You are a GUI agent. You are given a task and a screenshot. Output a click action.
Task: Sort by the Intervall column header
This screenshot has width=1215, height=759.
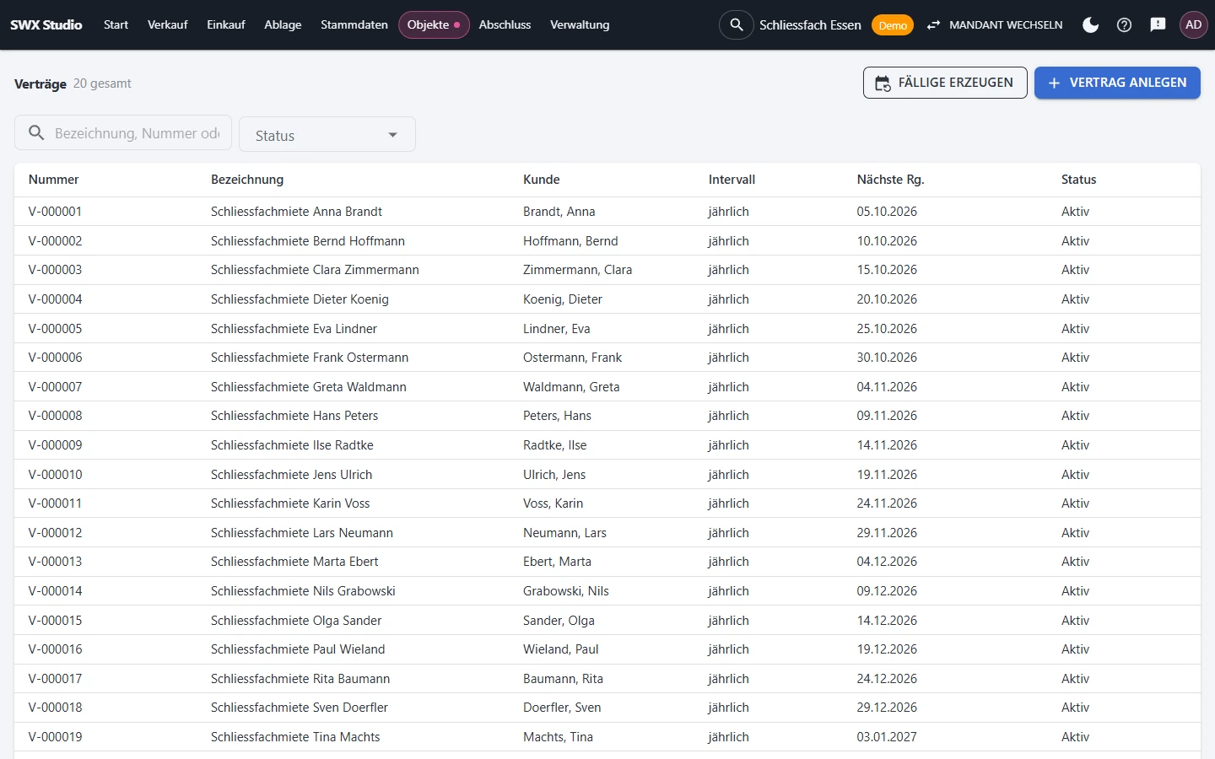point(732,180)
